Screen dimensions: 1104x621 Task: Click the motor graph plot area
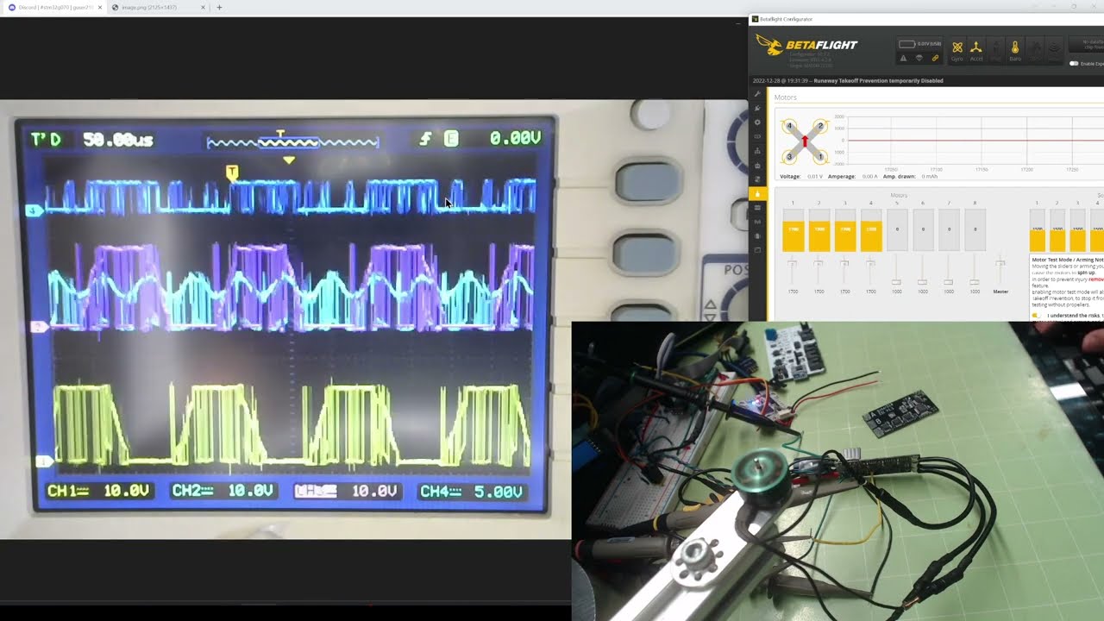click(x=975, y=140)
